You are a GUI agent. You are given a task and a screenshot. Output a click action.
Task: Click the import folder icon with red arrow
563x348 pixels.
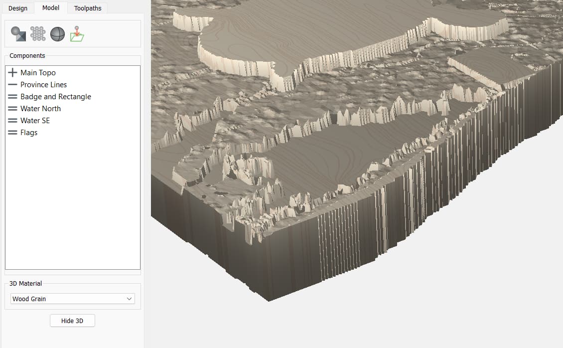[x=77, y=34]
